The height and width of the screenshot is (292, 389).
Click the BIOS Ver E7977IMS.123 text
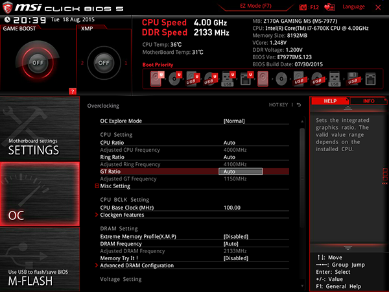click(282, 57)
